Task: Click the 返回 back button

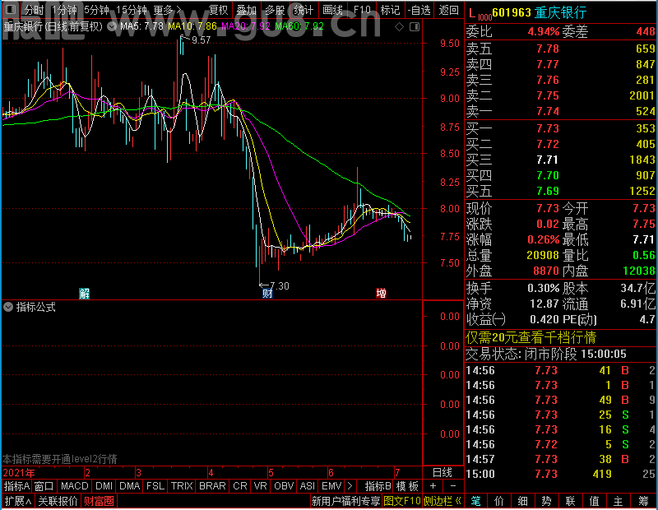Action: tap(448, 10)
